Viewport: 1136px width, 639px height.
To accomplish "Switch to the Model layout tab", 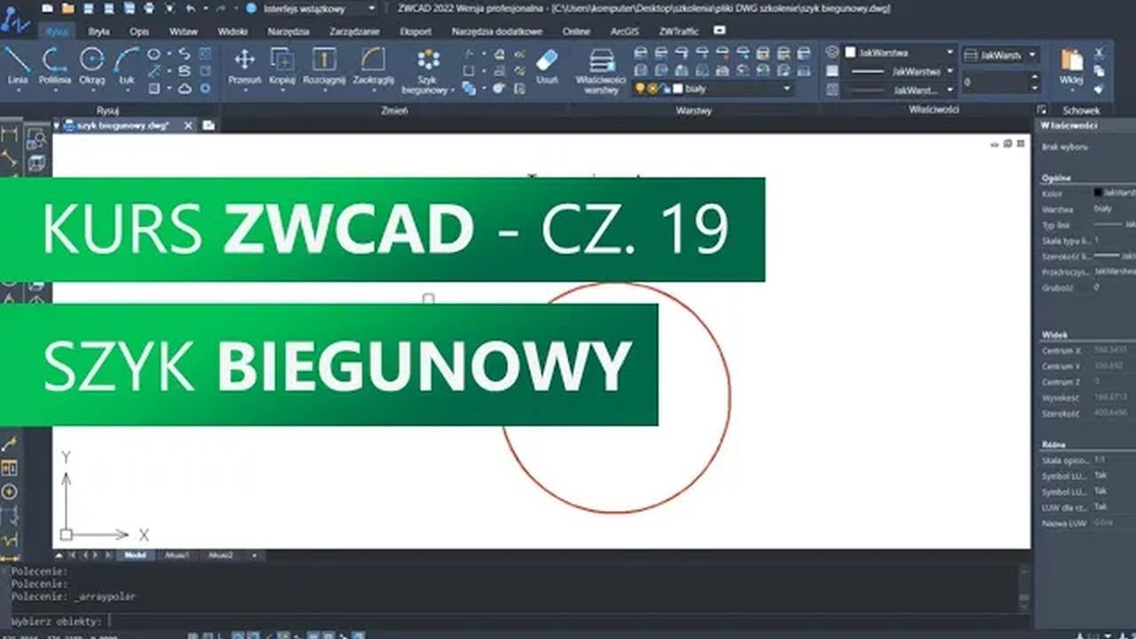I will point(135,555).
